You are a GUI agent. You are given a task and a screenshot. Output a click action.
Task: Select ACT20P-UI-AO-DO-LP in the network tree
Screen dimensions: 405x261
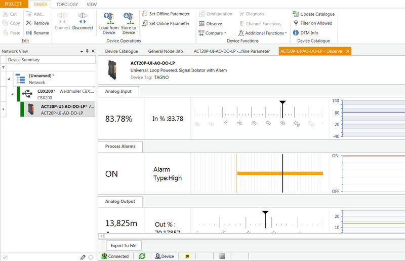62,107
